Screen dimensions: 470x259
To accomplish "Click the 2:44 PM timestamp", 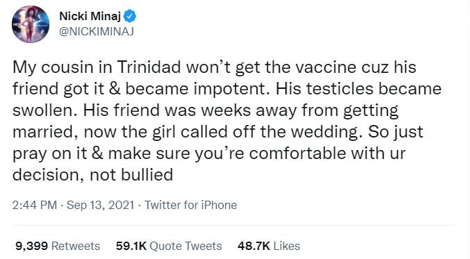I will pos(35,205).
